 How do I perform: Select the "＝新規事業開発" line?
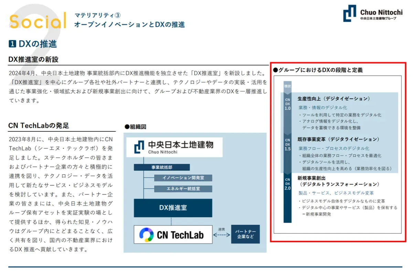click(316, 214)
